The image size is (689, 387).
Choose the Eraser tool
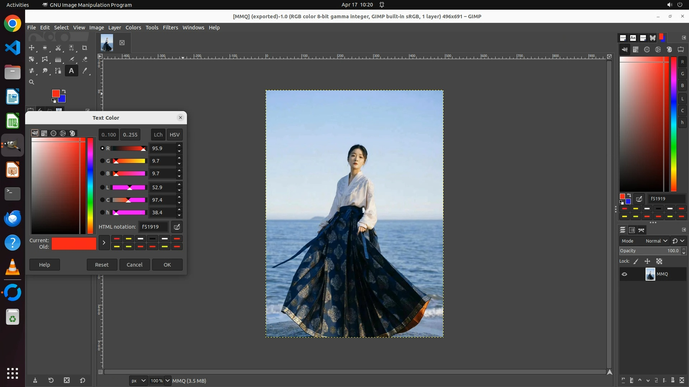pyautogui.click(x=85, y=59)
